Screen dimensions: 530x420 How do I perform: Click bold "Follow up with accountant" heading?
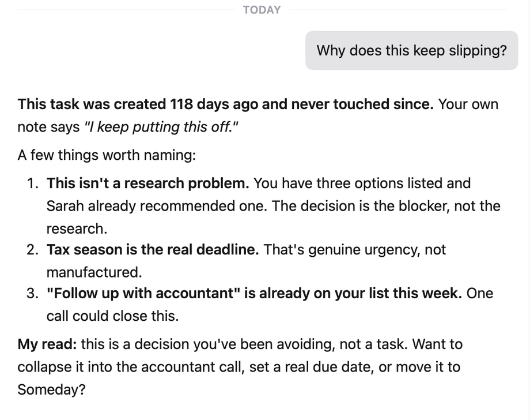tap(140, 293)
